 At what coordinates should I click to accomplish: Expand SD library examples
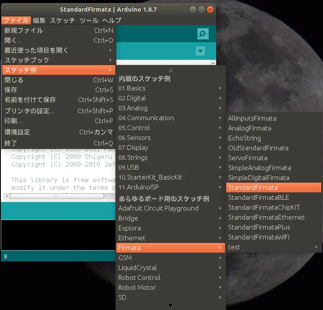click(171, 297)
